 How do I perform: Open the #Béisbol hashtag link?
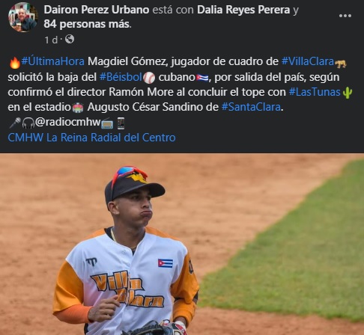[x=121, y=77]
